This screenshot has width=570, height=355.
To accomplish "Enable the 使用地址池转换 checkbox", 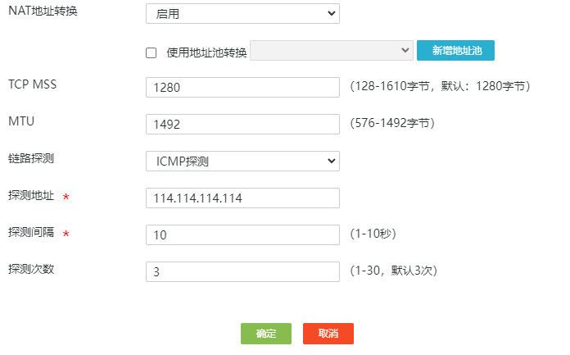I will [152, 52].
